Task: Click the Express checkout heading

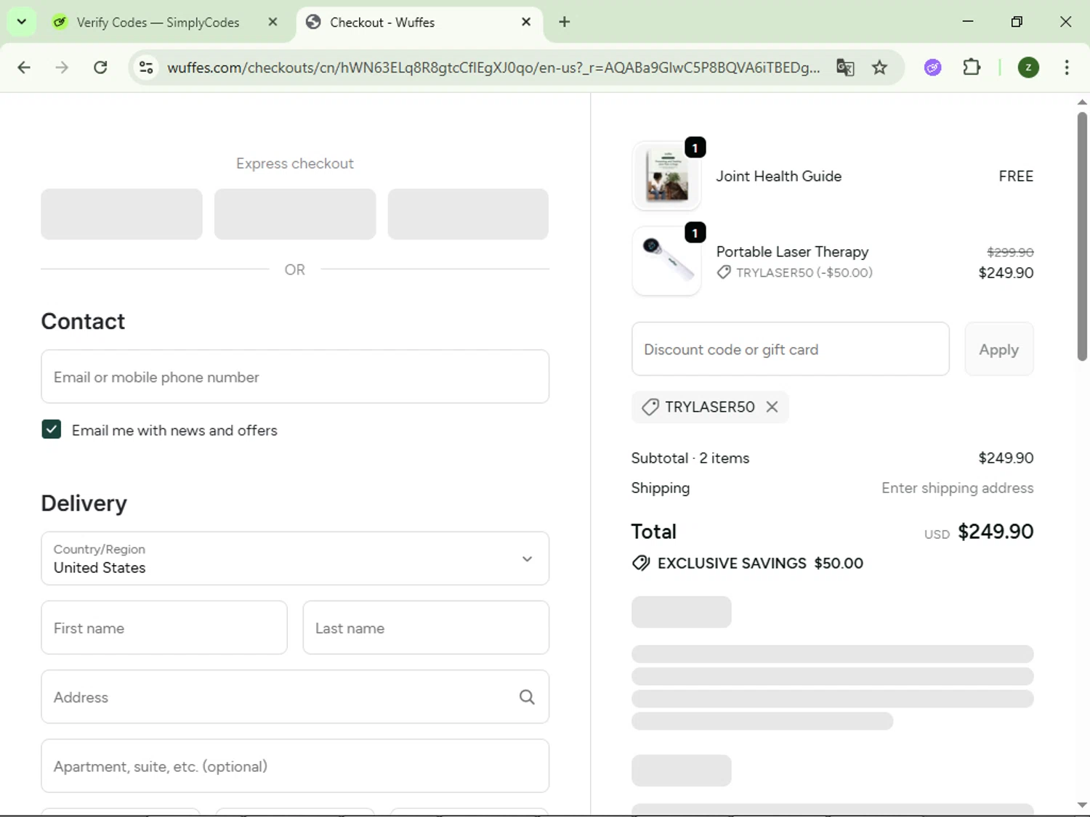Action: point(295,163)
